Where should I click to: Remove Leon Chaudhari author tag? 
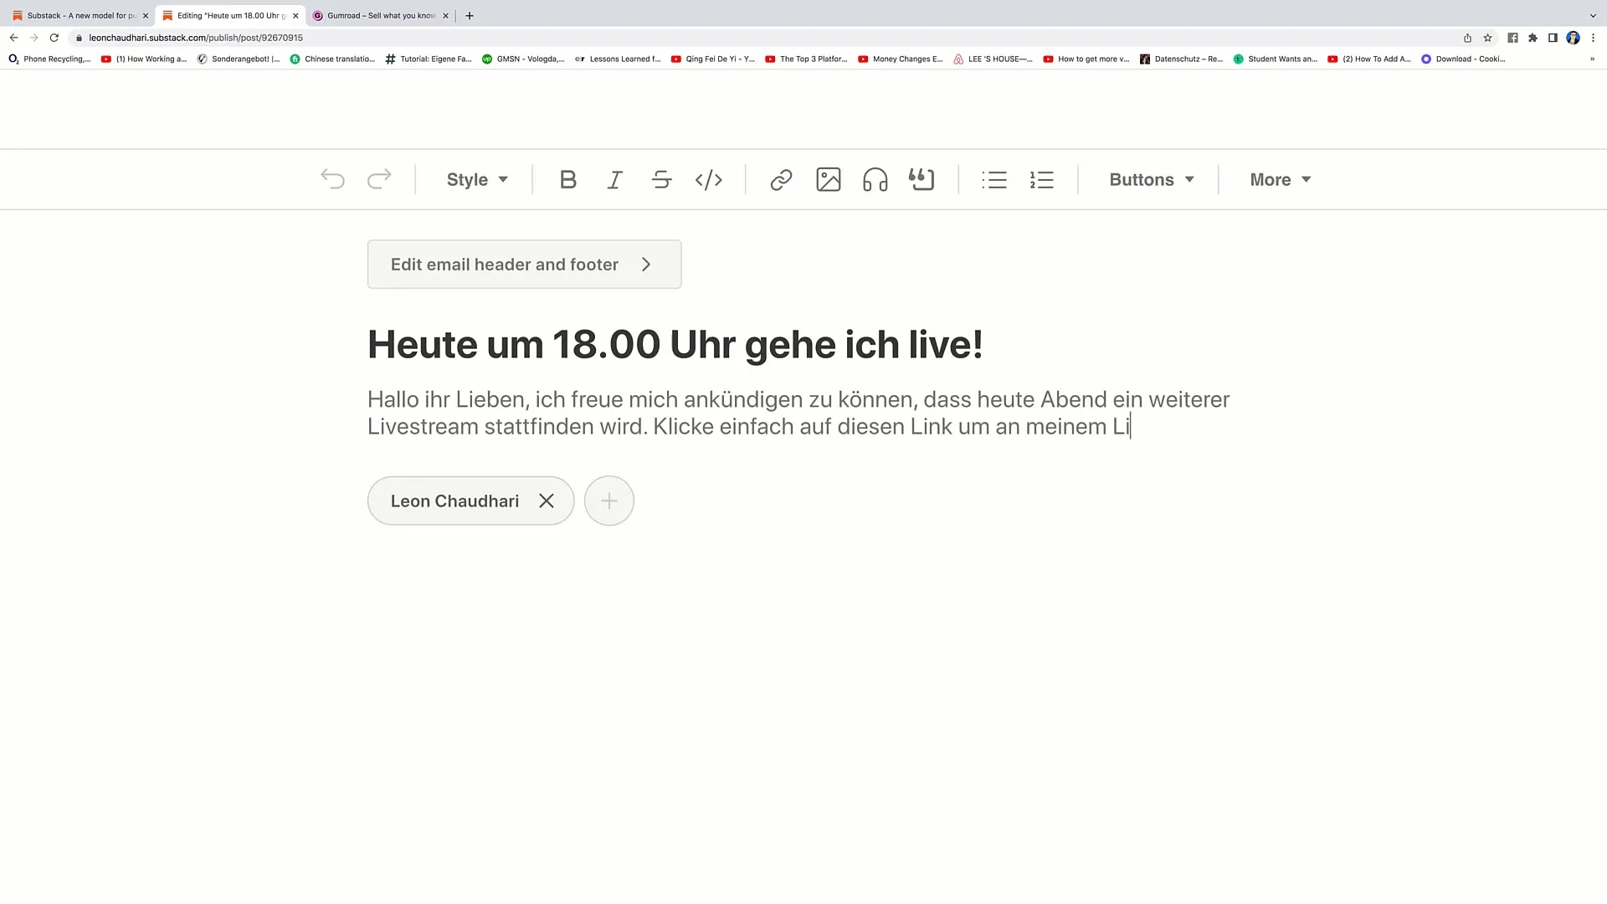548,501
